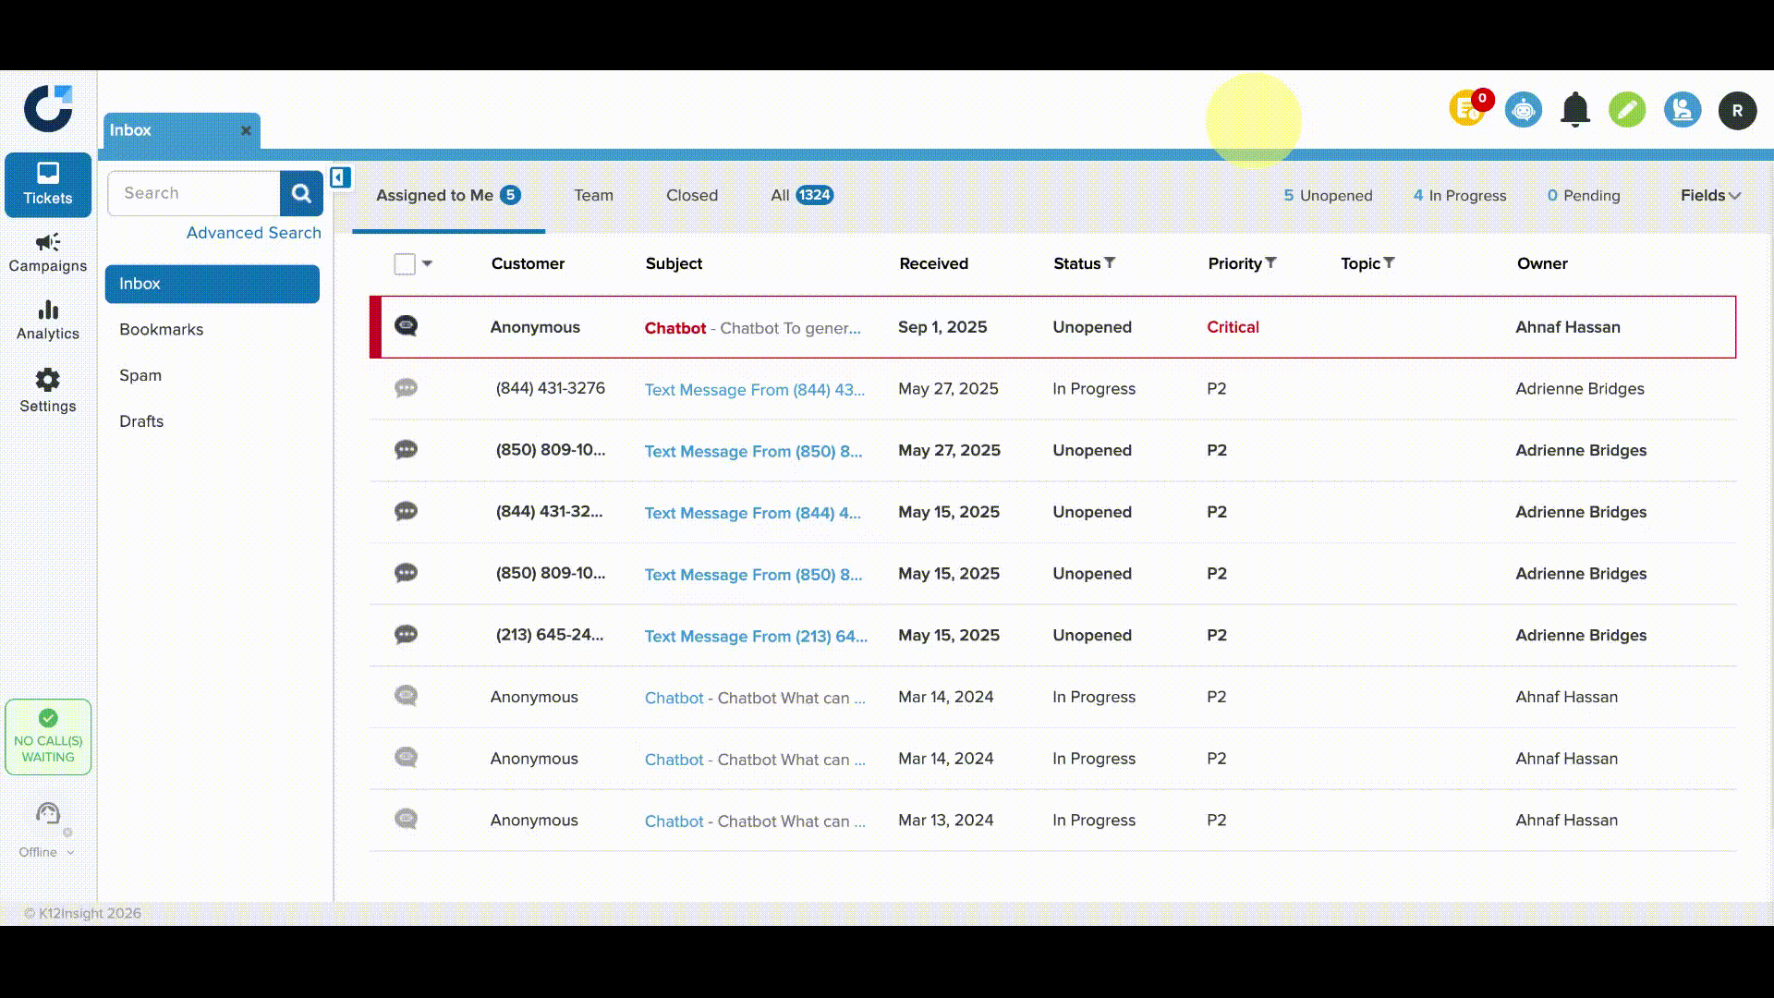Expand the dropdown arrow beside select-all checkbox

click(427, 263)
